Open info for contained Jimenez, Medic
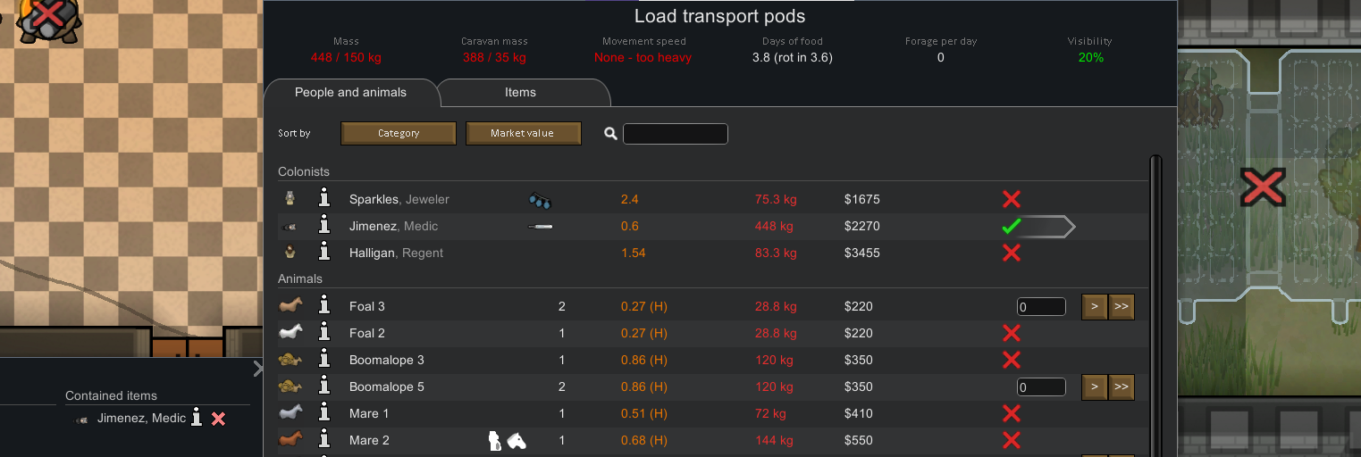1361x457 pixels. pyautogui.click(x=197, y=419)
